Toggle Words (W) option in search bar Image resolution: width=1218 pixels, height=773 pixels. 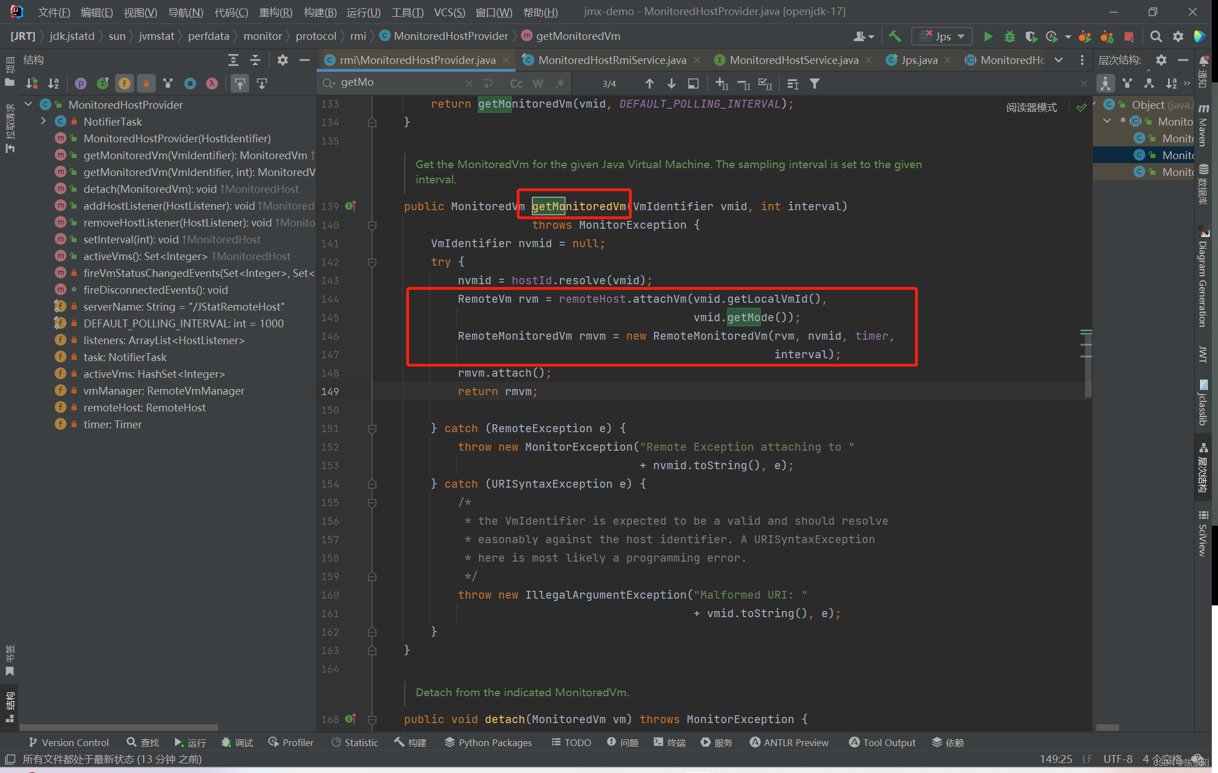coord(537,84)
